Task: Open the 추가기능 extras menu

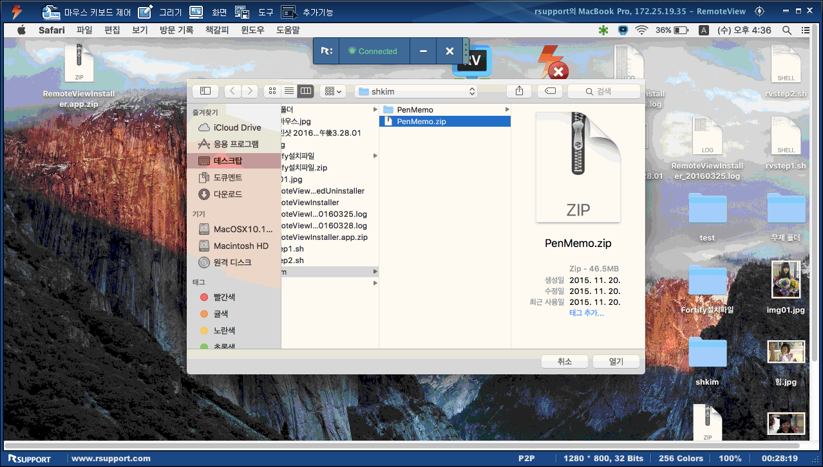Action: click(307, 12)
